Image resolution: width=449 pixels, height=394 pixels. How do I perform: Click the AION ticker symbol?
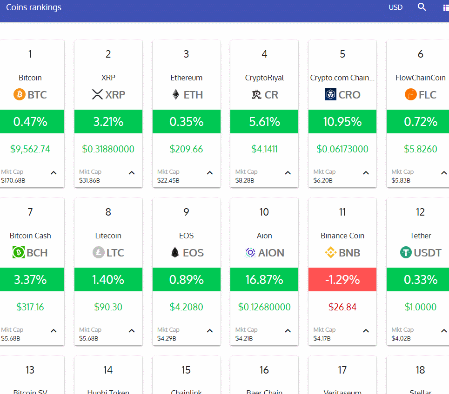coord(271,253)
